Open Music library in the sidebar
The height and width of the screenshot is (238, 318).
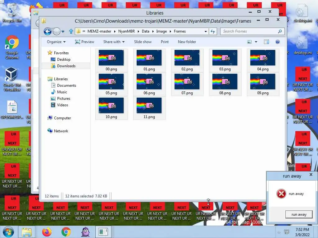(59, 92)
